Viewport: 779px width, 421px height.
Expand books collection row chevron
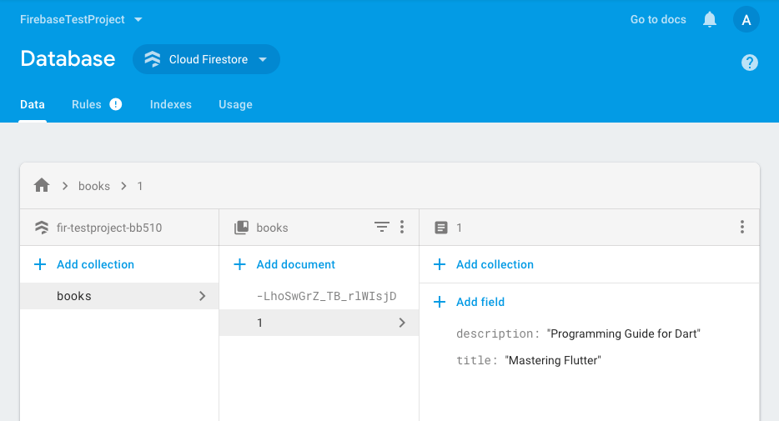click(202, 296)
